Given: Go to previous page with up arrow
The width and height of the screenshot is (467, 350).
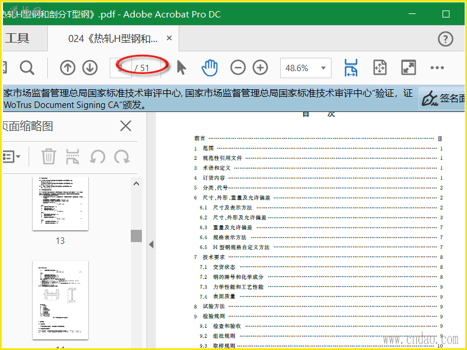Looking at the screenshot, I should [68, 68].
